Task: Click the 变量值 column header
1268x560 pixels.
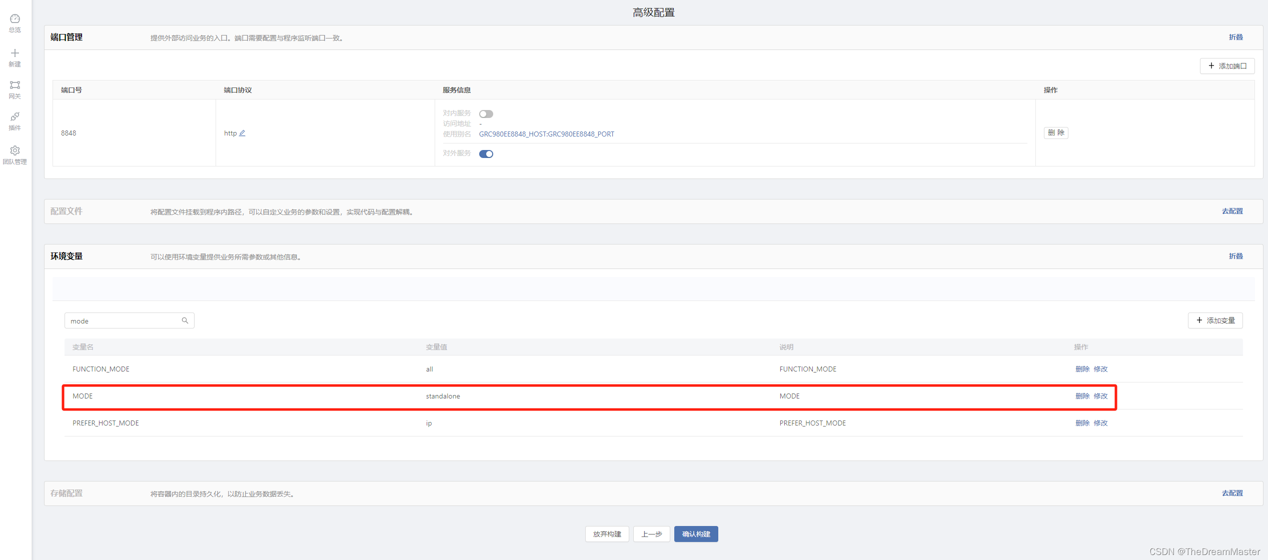Action: point(436,347)
